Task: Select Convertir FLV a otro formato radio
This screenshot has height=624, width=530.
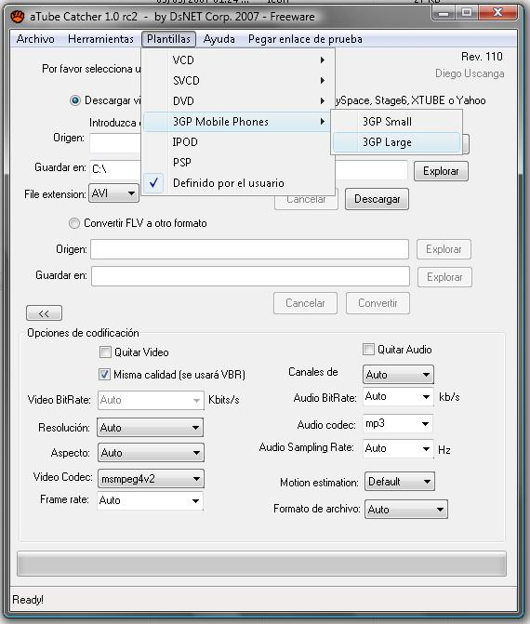Action: [74, 223]
